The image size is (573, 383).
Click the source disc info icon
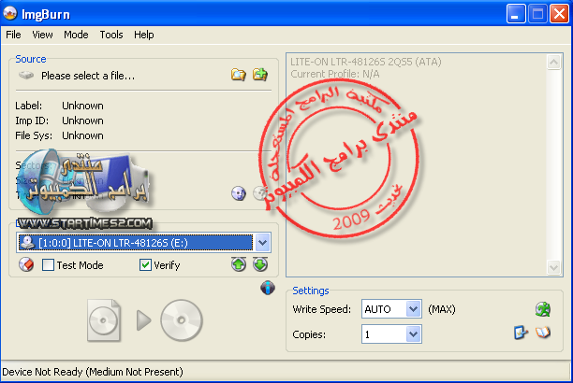238,193
